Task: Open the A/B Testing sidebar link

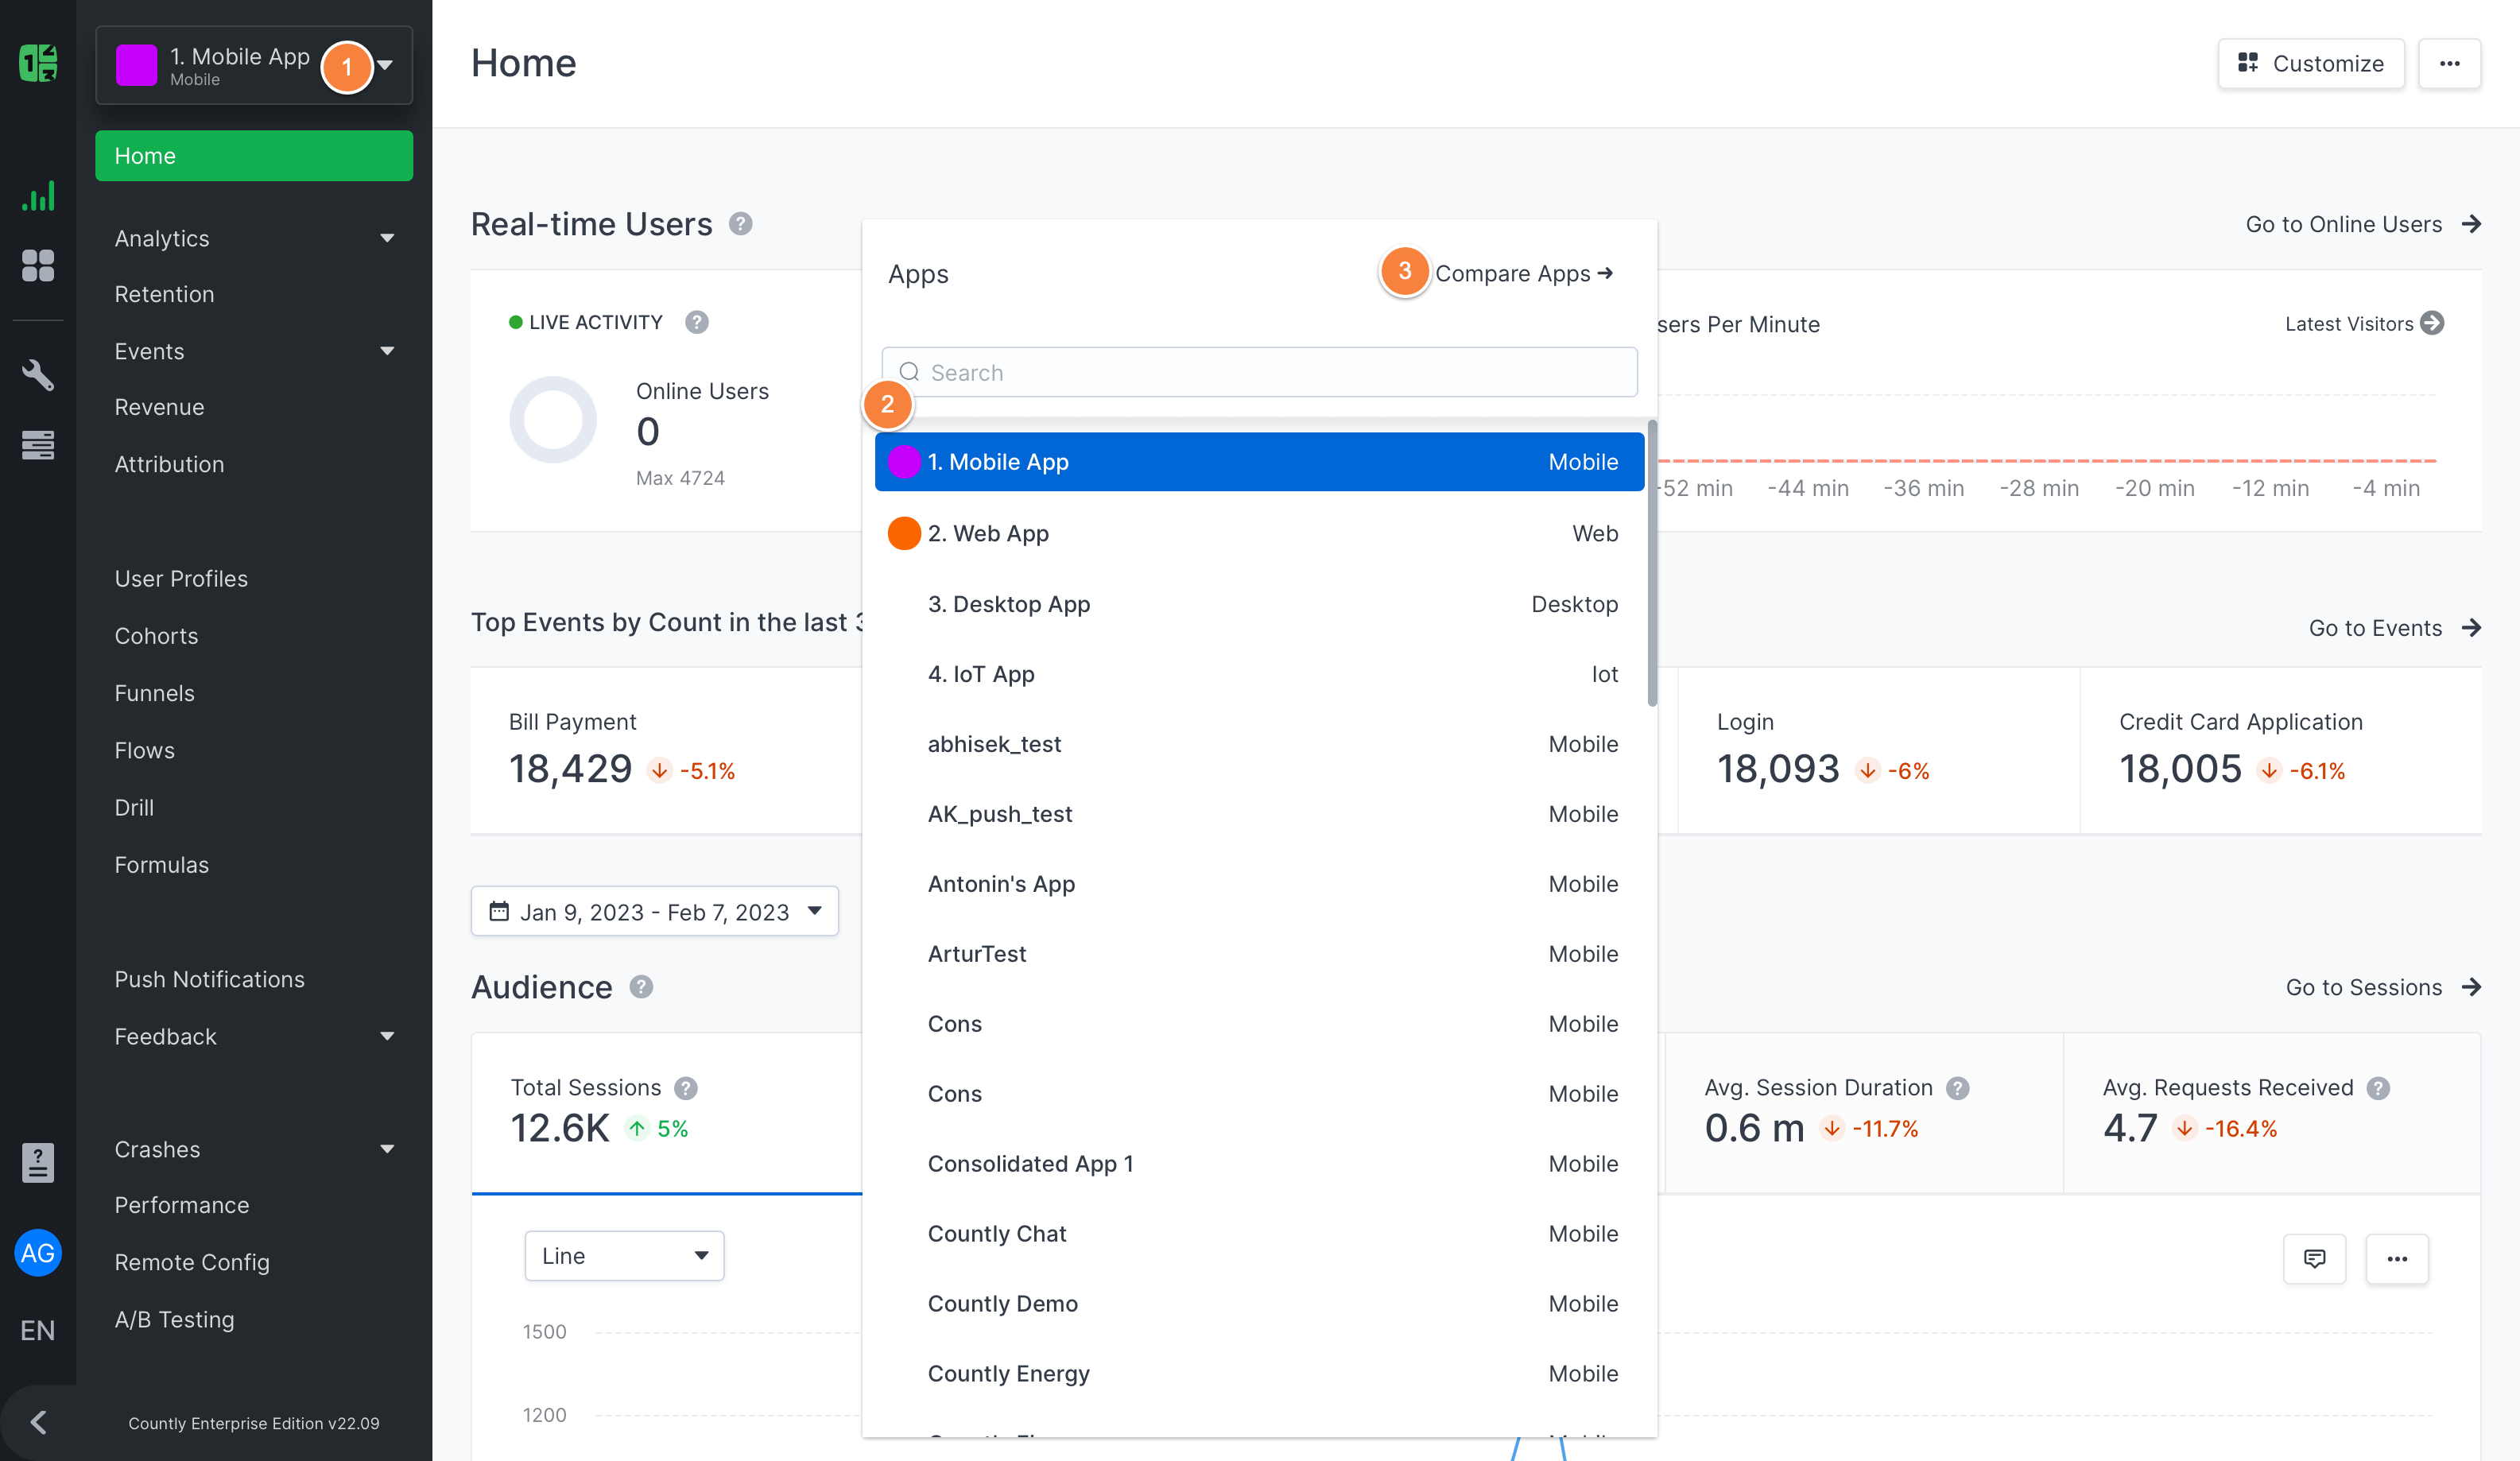Action: coord(174,1319)
